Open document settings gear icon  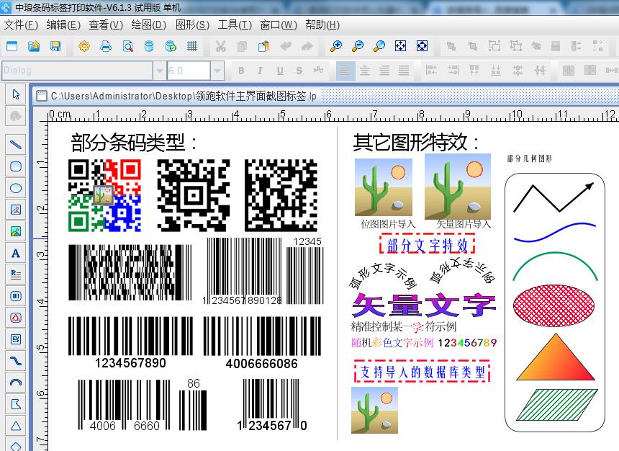84,46
